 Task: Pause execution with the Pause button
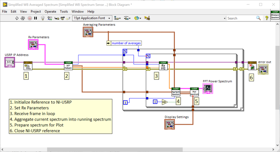[36, 18]
